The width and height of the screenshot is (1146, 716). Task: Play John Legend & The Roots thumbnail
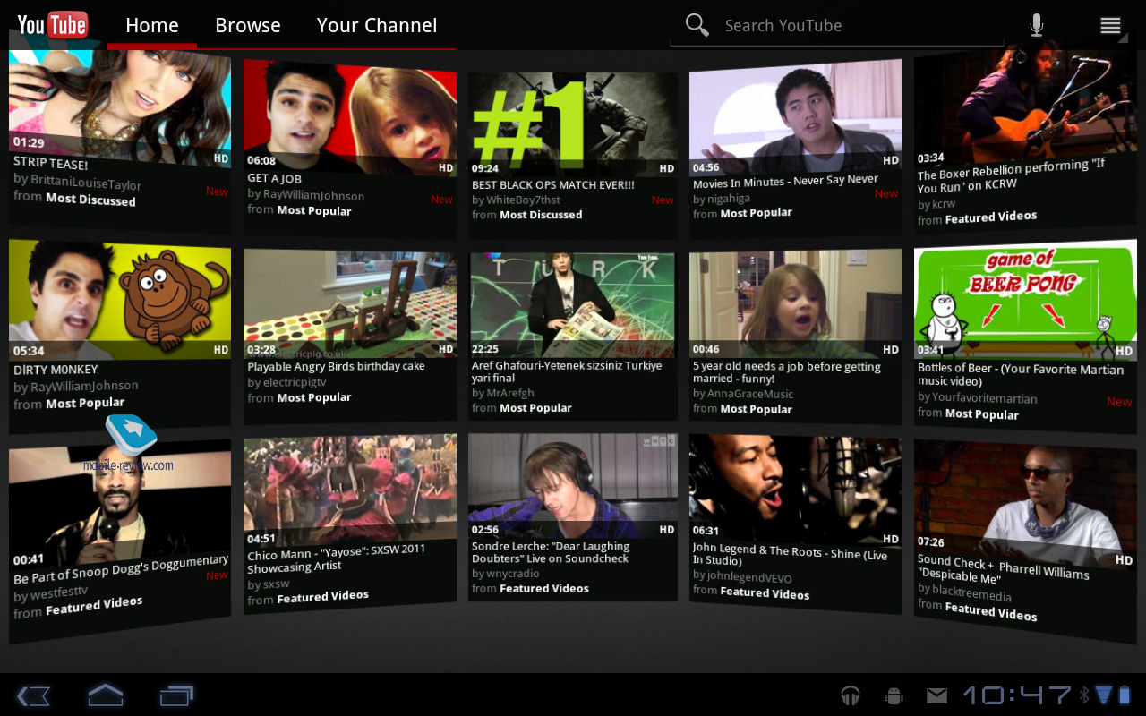[795, 489]
